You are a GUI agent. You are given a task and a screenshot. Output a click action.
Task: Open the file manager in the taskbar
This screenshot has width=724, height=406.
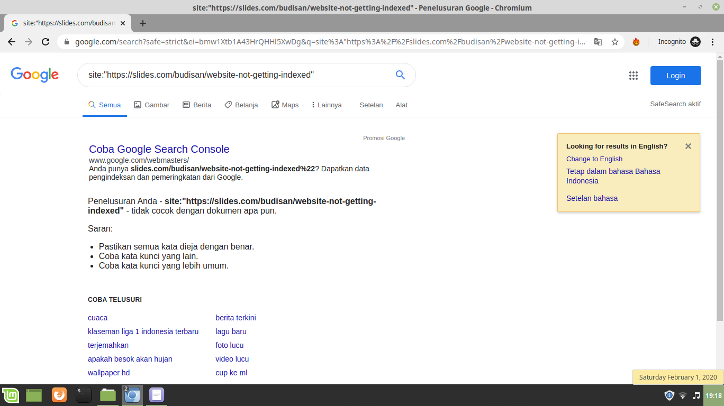(x=108, y=395)
